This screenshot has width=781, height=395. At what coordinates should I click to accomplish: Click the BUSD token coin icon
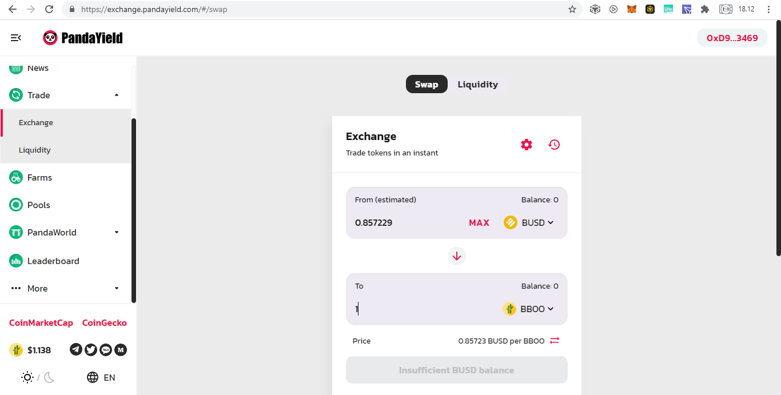(x=511, y=222)
